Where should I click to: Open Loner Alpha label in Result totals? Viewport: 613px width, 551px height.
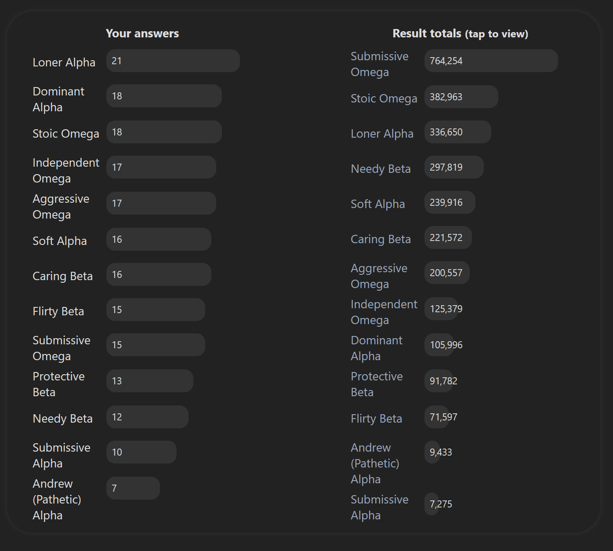coord(382,134)
